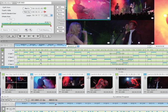This screenshot has width=168, height=112.
Task: Step one frame forward in clip editor
Action: [38, 36]
